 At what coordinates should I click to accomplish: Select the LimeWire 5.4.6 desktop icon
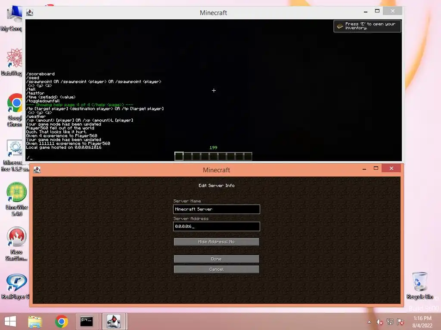coord(16,199)
